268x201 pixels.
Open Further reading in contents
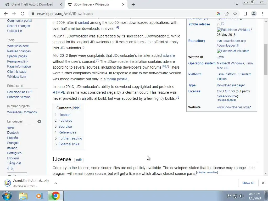point(70,138)
